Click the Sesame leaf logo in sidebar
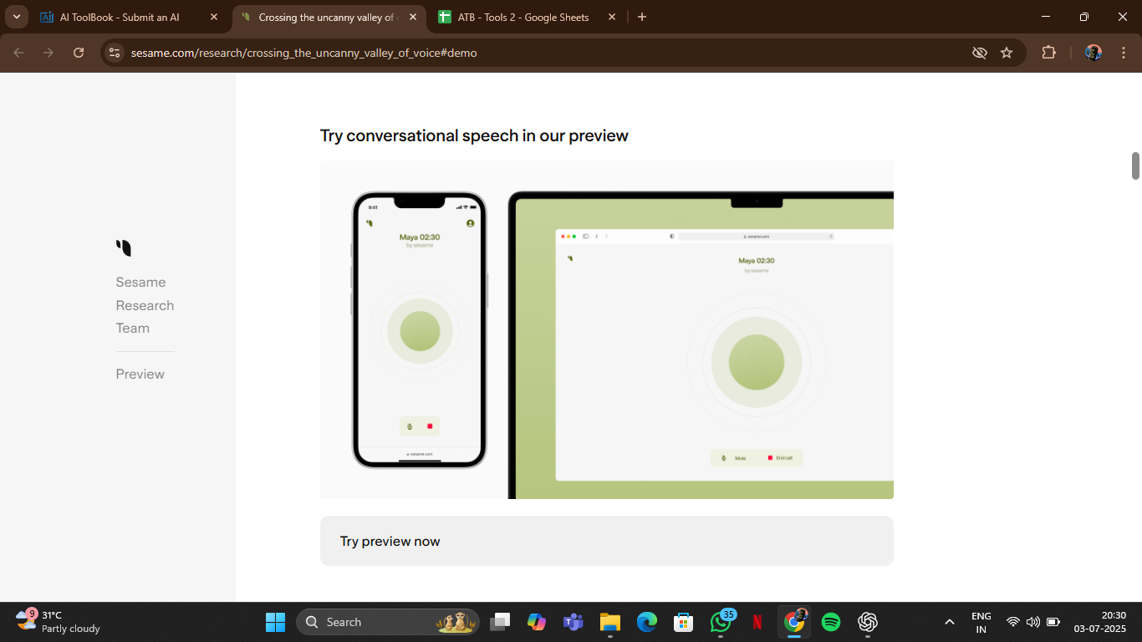Image resolution: width=1142 pixels, height=642 pixels. pyautogui.click(x=124, y=247)
